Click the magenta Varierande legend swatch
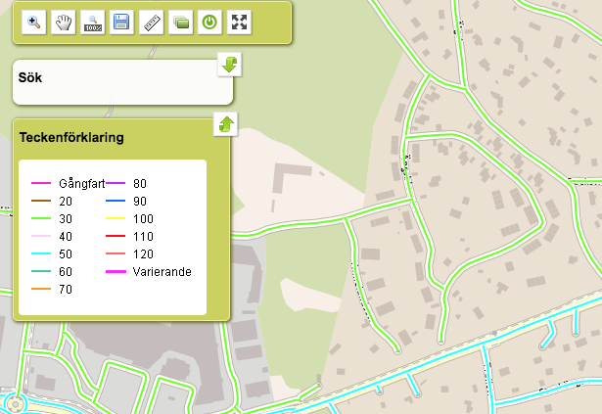 116,271
